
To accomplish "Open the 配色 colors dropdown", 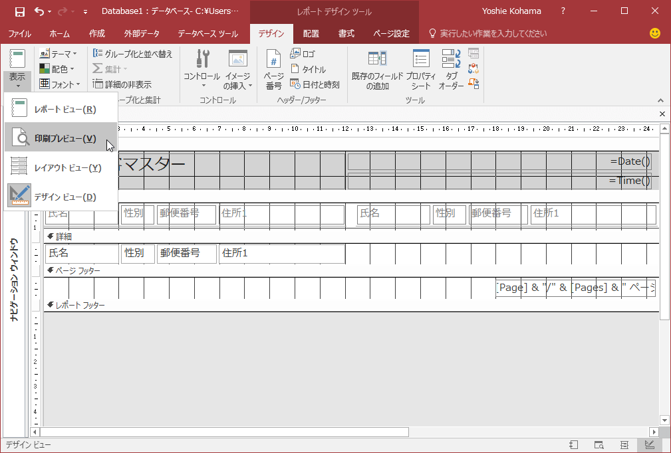I will [57, 69].
